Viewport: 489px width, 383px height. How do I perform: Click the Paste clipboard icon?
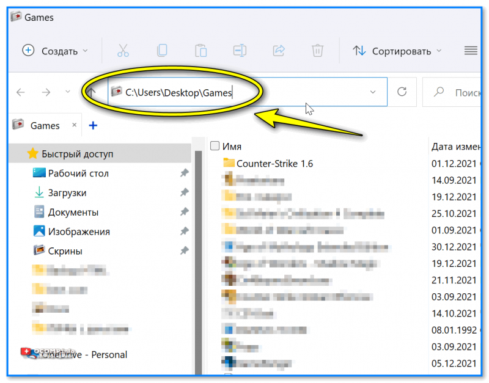201,51
